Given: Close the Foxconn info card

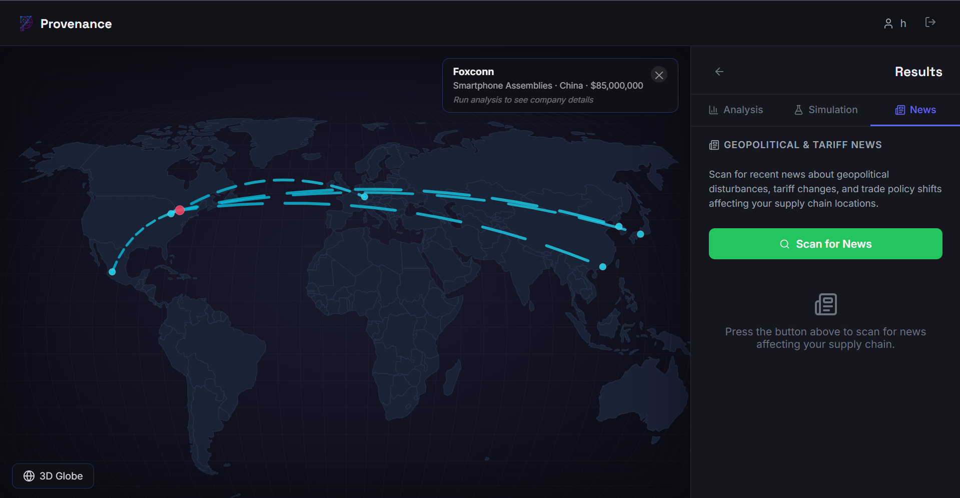Looking at the screenshot, I should pos(659,75).
